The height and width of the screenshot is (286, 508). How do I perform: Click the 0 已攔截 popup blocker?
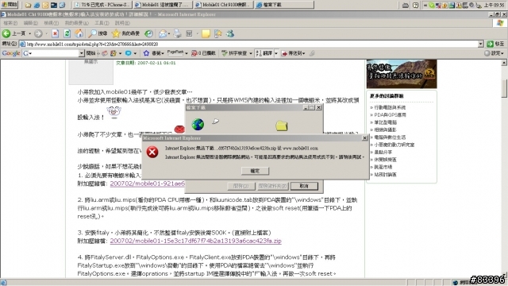203,53
